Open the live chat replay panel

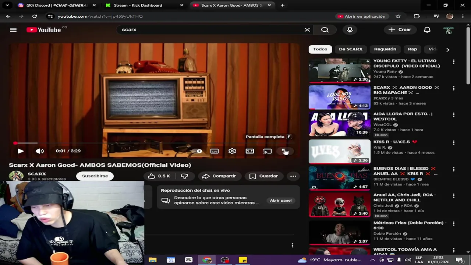(281, 201)
